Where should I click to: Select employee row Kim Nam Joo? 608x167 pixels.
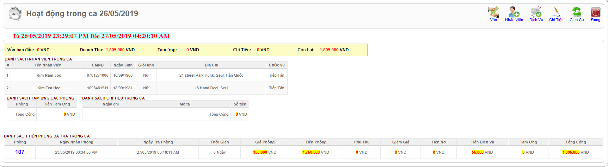pos(49,75)
